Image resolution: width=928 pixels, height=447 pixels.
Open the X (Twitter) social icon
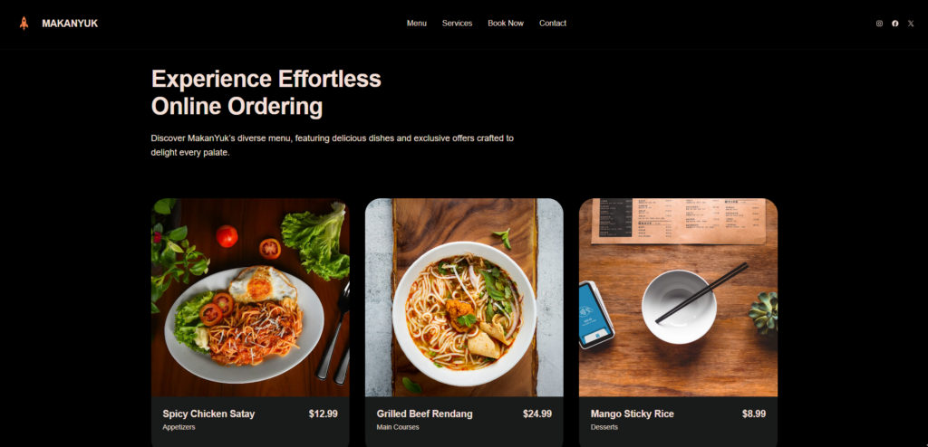coord(911,24)
